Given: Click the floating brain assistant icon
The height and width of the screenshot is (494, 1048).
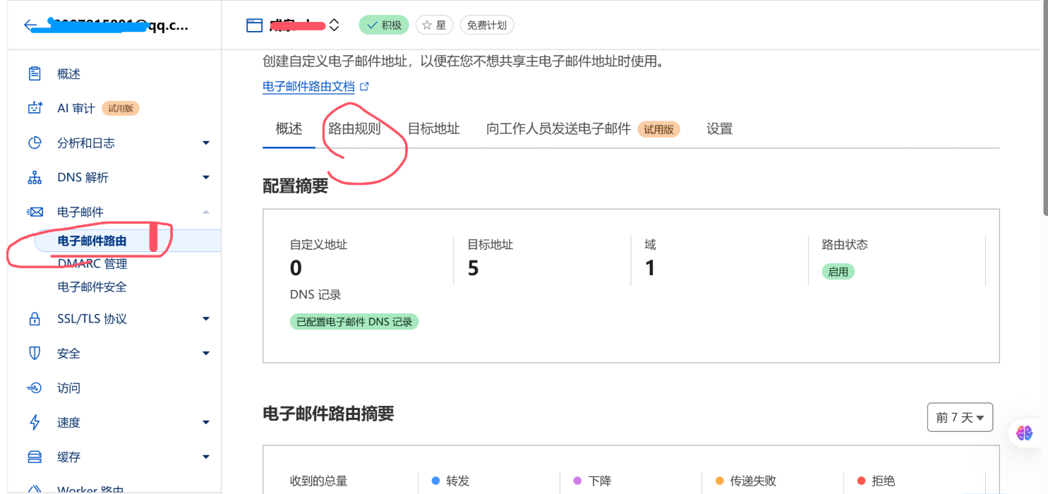Looking at the screenshot, I should [1024, 433].
